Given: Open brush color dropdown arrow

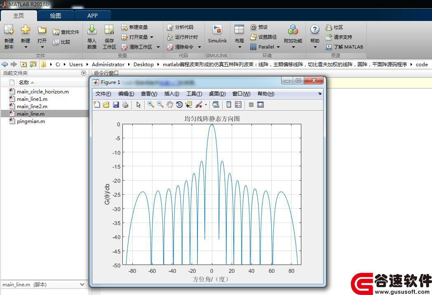Looking at the screenshot, I should [x=206, y=105].
